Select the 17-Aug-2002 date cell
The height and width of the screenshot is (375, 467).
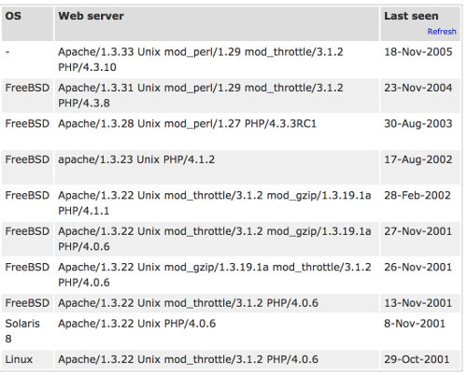pos(418,160)
